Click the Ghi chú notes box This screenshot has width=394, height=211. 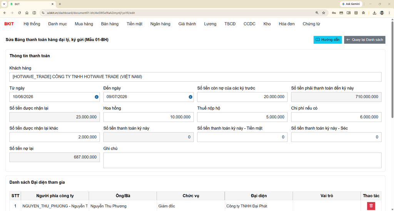242,160
